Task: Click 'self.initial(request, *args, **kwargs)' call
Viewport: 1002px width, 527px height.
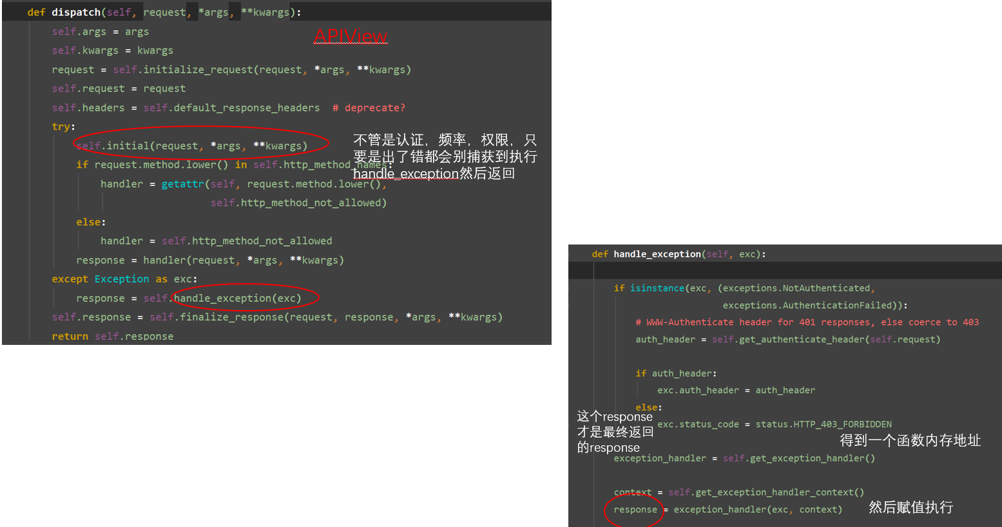Action: [192, 145]
